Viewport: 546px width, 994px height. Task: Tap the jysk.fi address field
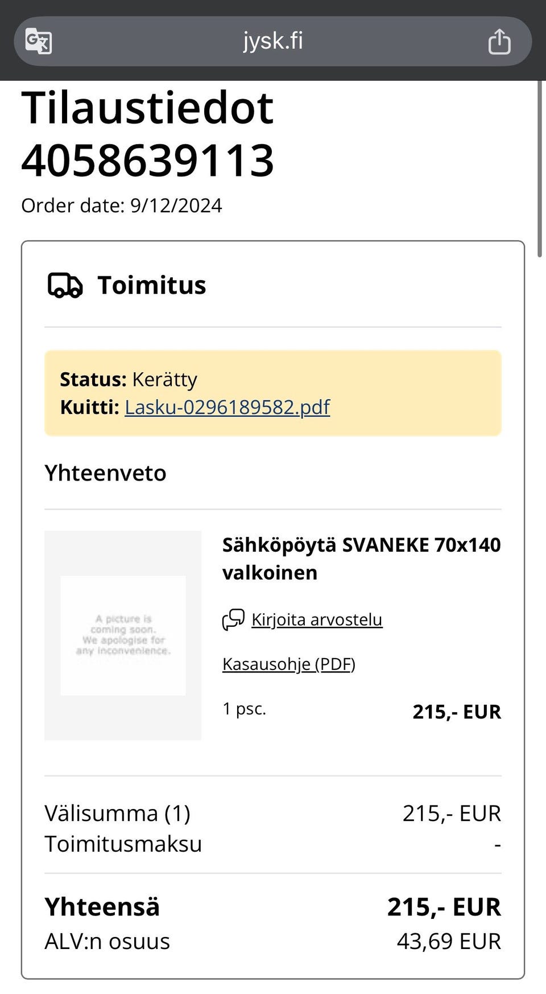tap(273, 41)
